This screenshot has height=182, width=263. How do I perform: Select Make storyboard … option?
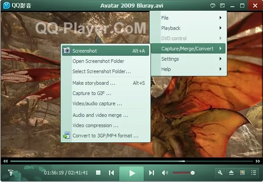(x=105, y=83)
